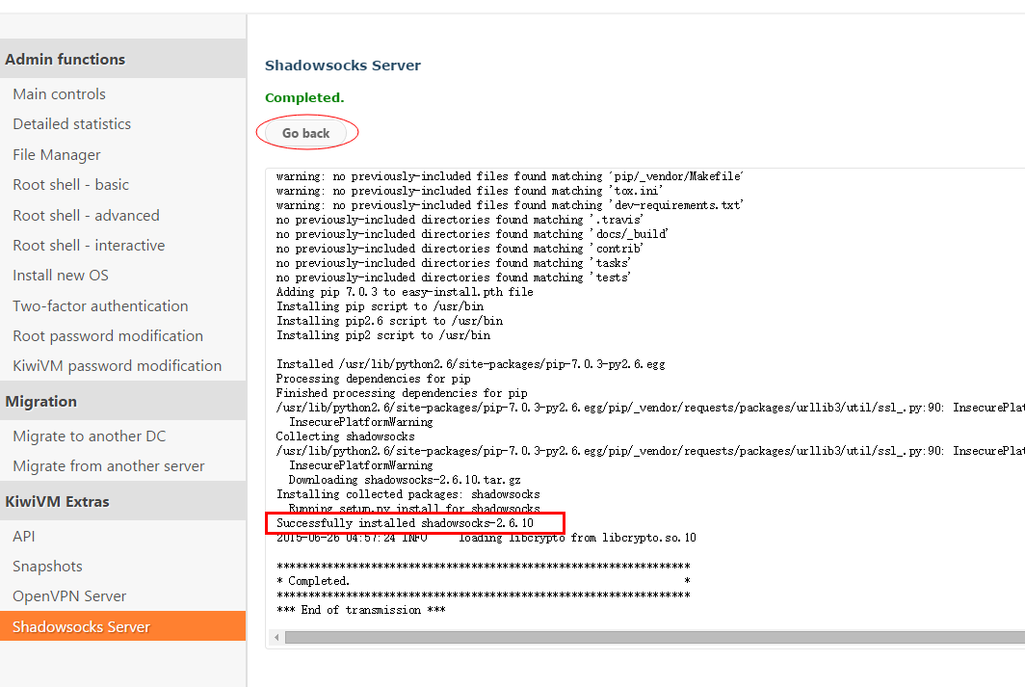This screenshot has width=1025, height=687.
Task: Open the API page
Action: click(x=23, y=536)
